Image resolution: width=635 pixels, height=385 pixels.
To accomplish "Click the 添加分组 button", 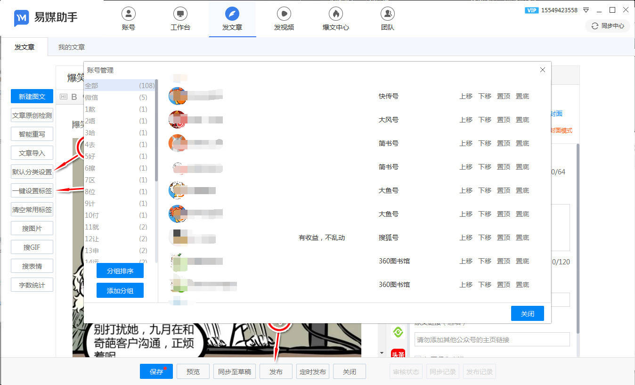I will click(x=120, y=291).
